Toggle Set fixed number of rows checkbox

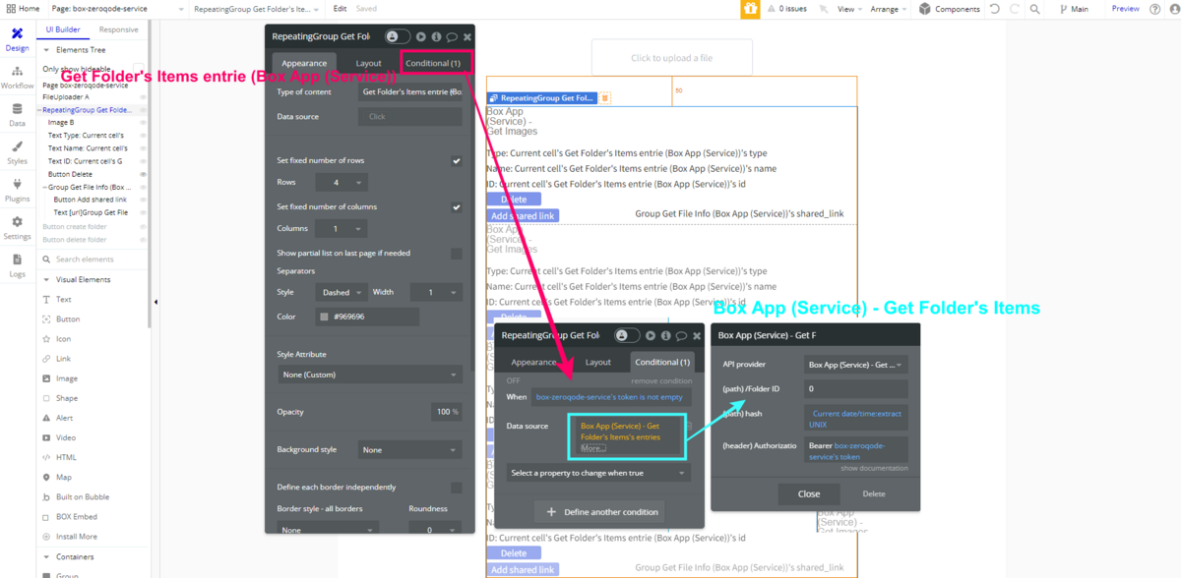pos(457,160)
